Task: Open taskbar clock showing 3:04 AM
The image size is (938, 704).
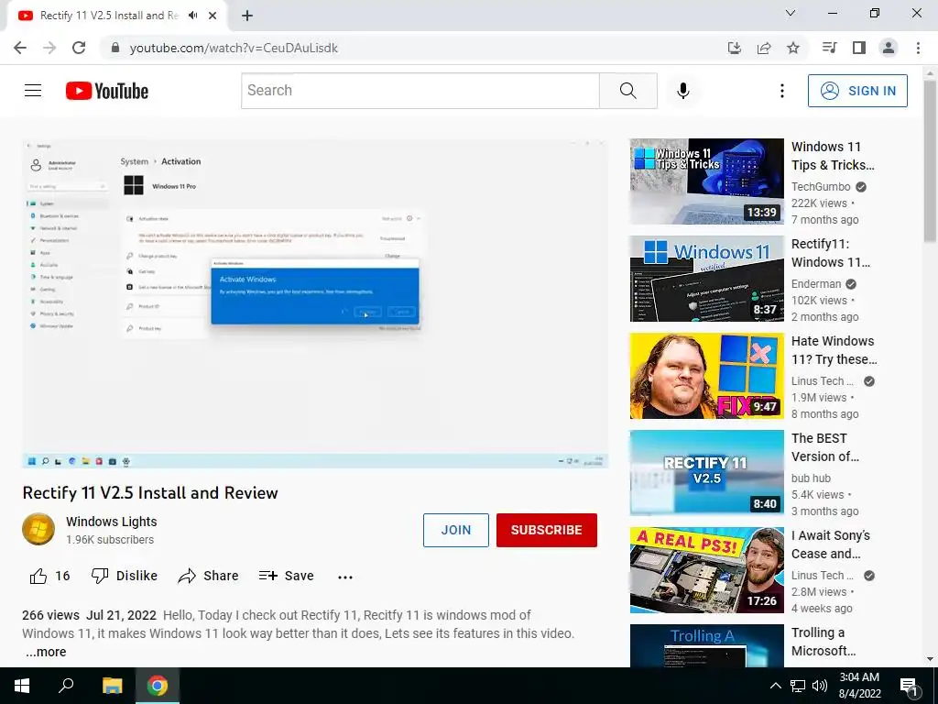Action: point(859,686)
